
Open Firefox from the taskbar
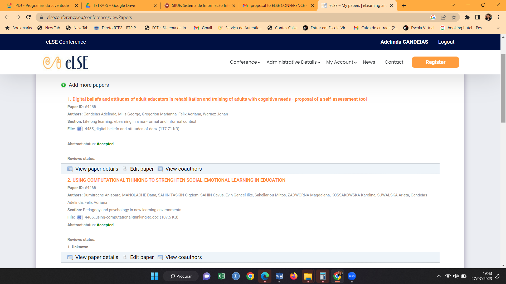[x=294, y=276]
